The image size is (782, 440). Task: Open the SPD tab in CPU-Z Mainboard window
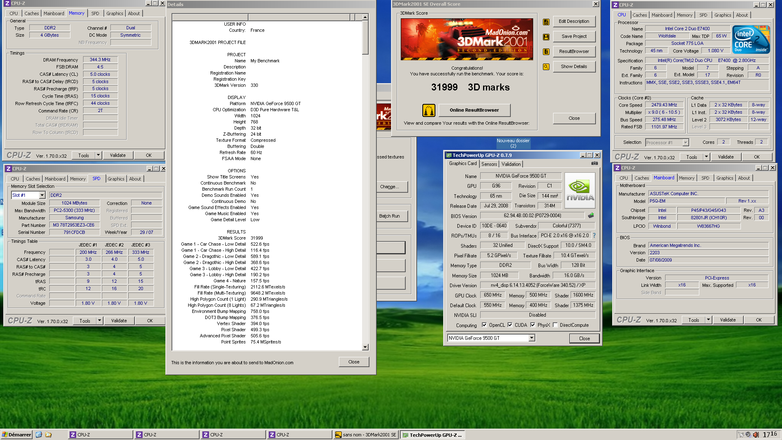pos(705,178)
